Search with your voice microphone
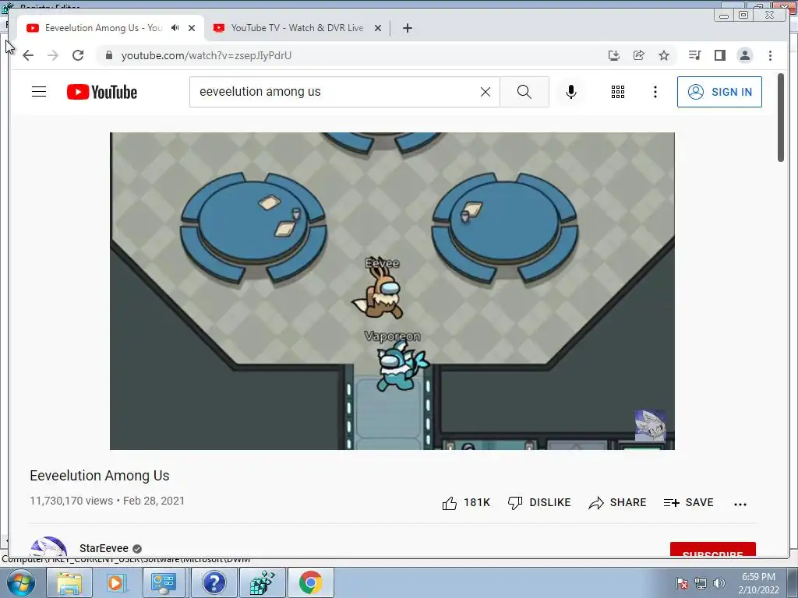Image resolution: width=798 pixels, height=598 pixels. click(571, 92)
